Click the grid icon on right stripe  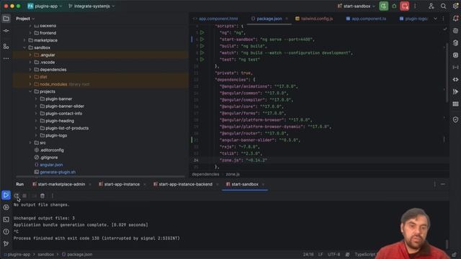pyautogui.click(x=455, y=104)
